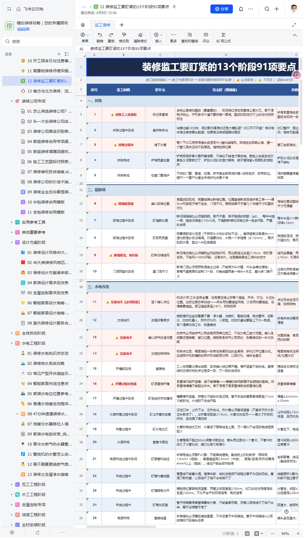Open comments (评论) tool
This screenshot has height=538, width=303.
tap(206, 38)
